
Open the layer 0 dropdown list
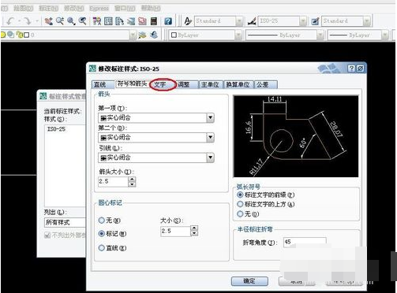point(133,35)
